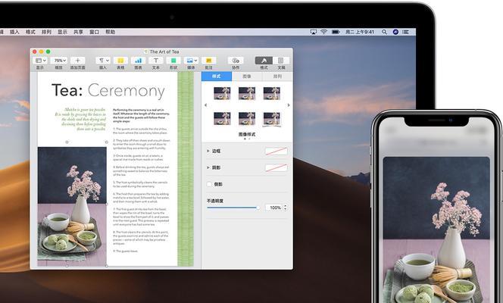The width and height of the screenshot is (503, 303).
Task: Click the "The Art of Tea" window title
Action: pos(164,52)
